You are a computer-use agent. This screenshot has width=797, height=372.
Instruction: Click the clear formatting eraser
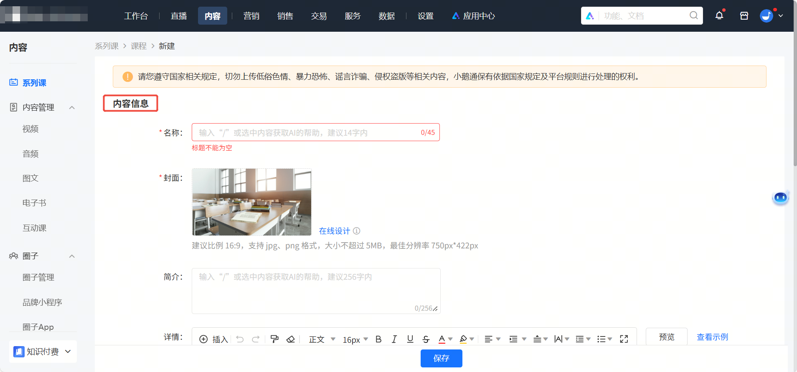click(291, 339)
